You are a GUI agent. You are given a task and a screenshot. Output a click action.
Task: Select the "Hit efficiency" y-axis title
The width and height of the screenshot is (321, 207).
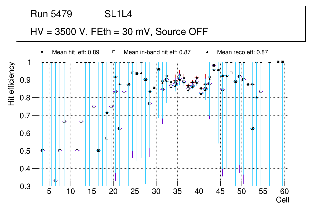tap(11, 84)
